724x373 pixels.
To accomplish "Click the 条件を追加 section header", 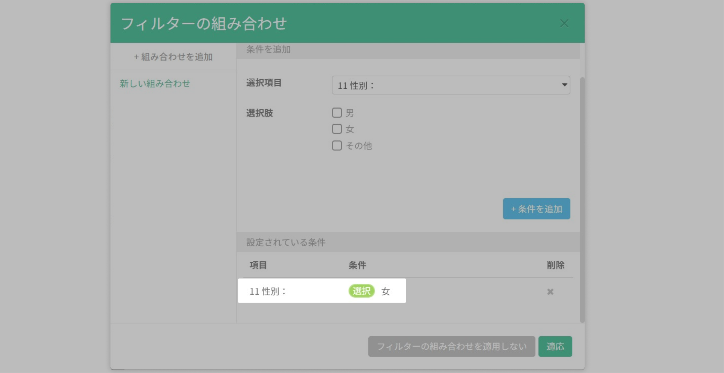I will (408, 50).
